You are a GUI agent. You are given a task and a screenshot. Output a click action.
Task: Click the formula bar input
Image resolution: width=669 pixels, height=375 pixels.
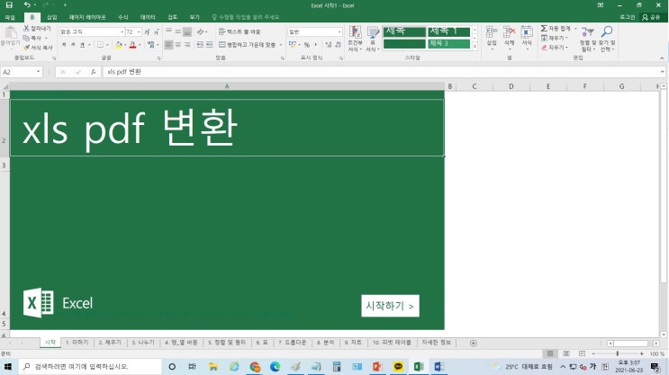[x=382, y=72]
